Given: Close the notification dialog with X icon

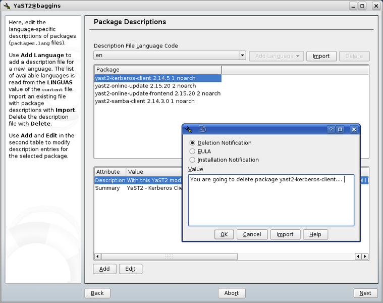Looking at the screenshot, I should click(354, 129).
